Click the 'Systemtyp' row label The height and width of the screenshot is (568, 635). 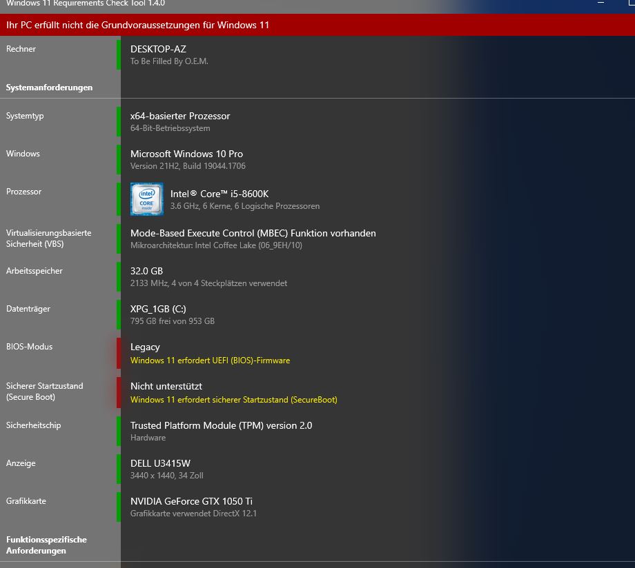tap(25, 116)
